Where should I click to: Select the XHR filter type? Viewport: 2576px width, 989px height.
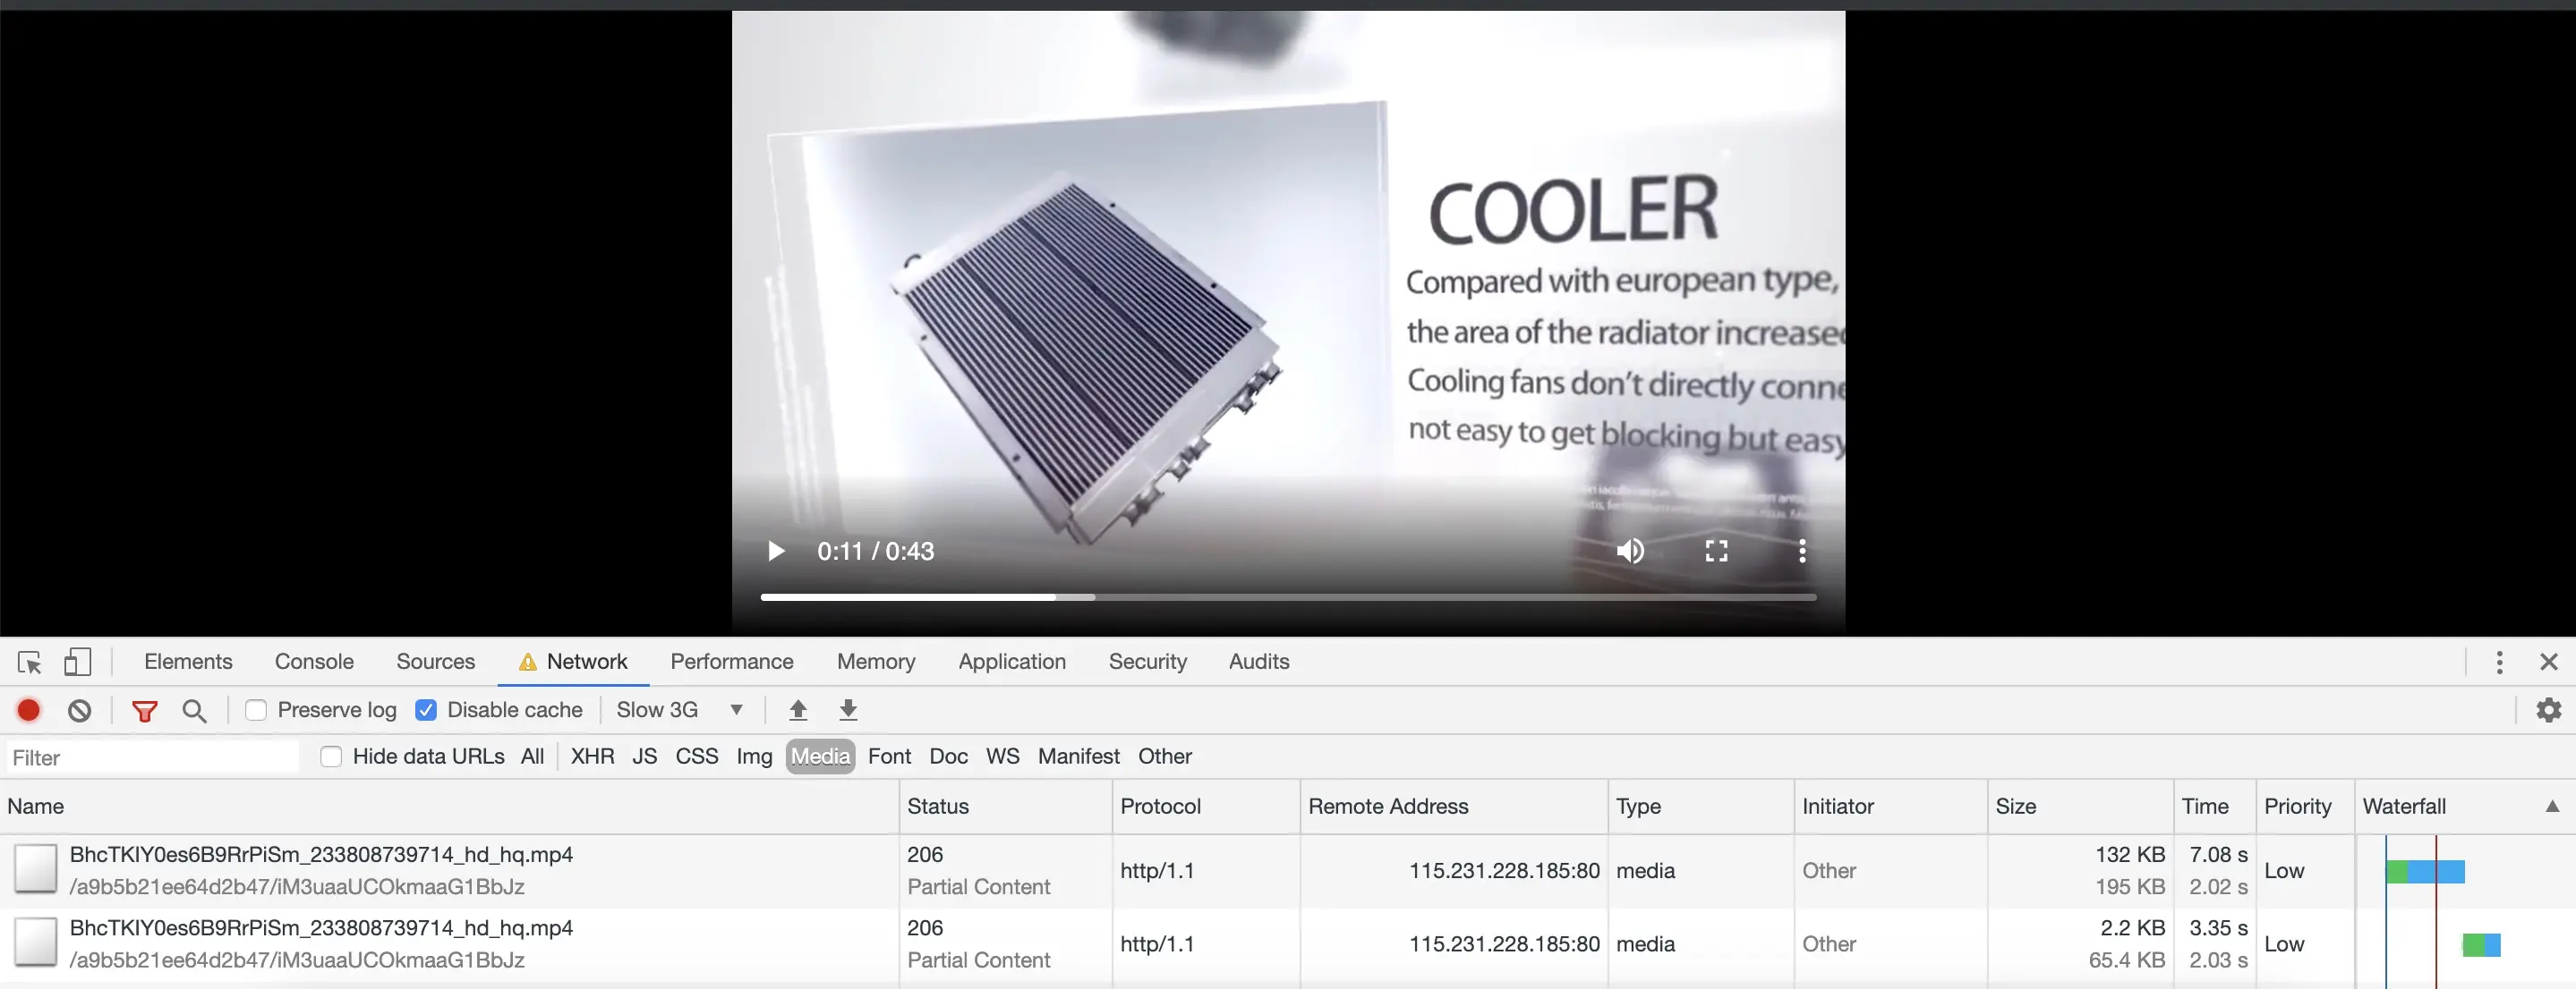tap(592, 757)
